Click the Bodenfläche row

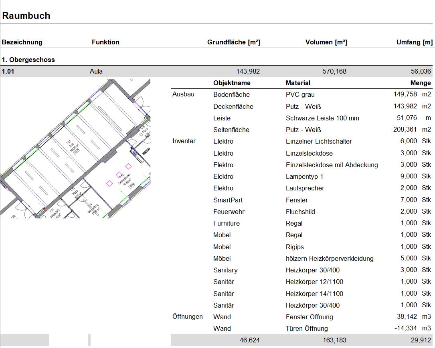301,94
